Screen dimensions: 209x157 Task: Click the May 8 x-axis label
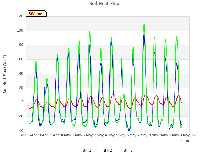tap(146, 135)
